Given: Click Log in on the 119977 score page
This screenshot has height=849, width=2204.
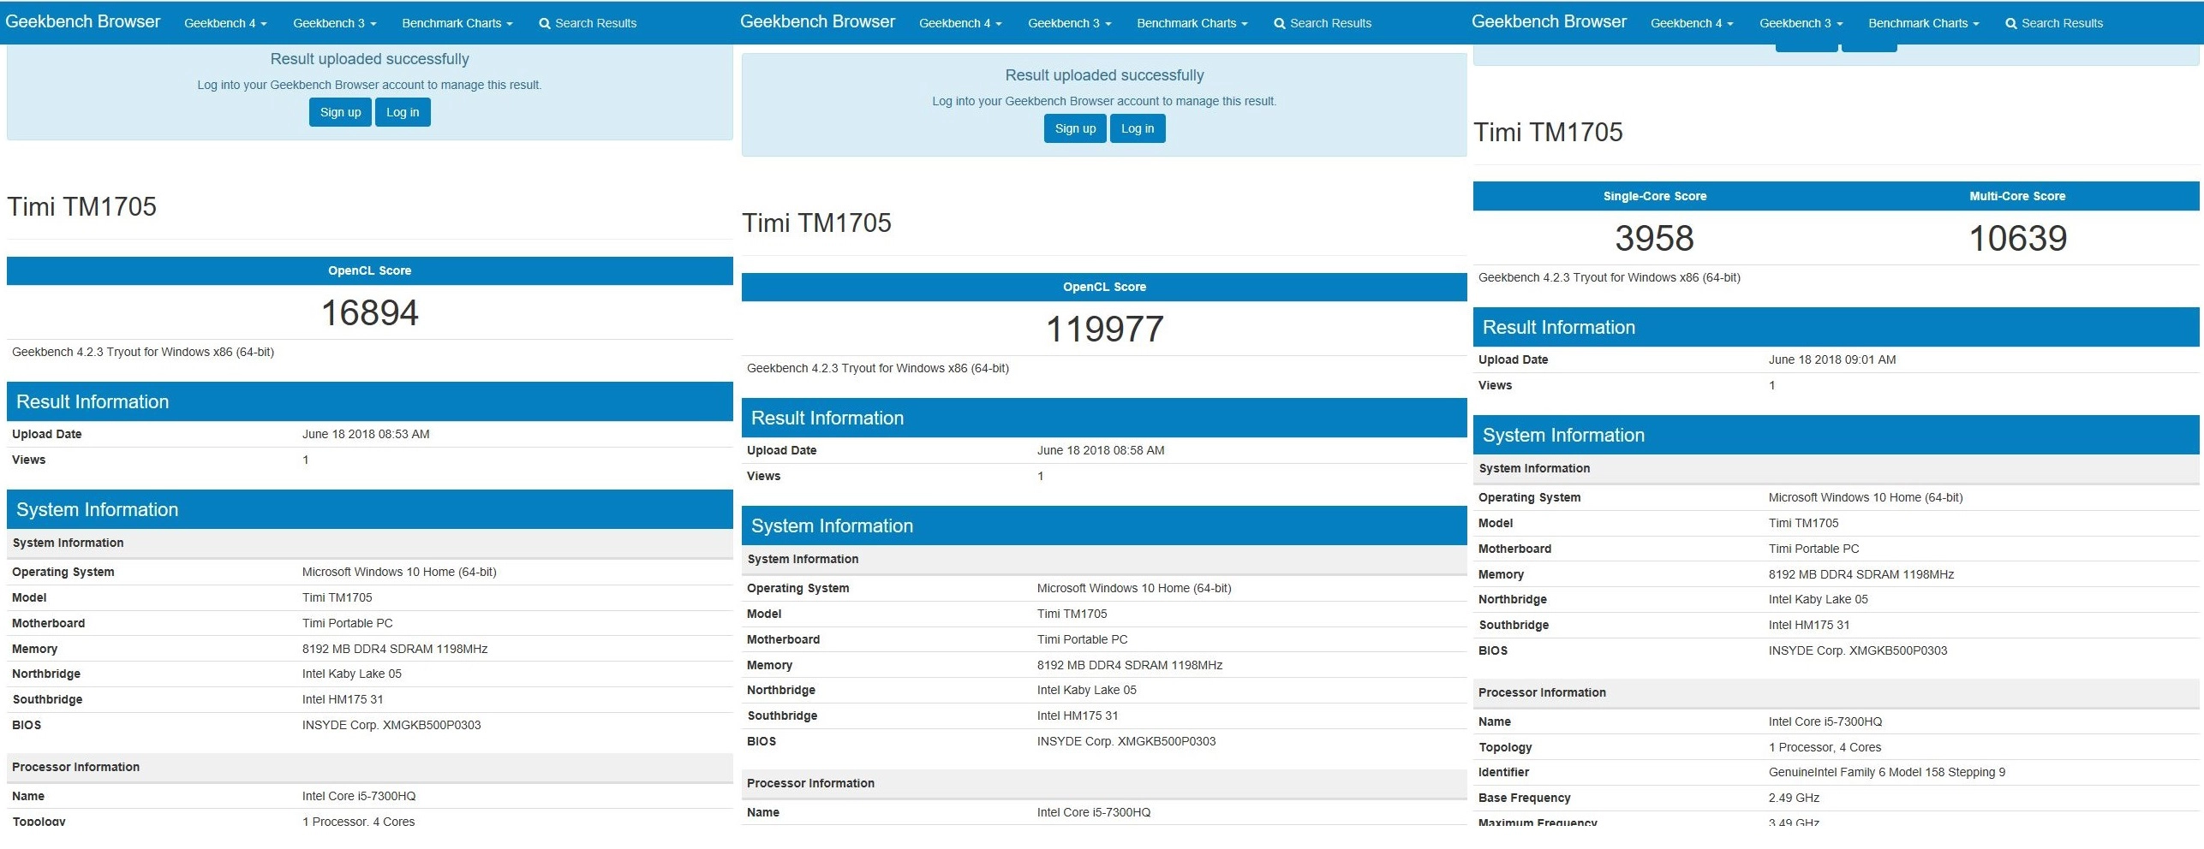Looking at the screenshot, I should (x=1138, y=128).
